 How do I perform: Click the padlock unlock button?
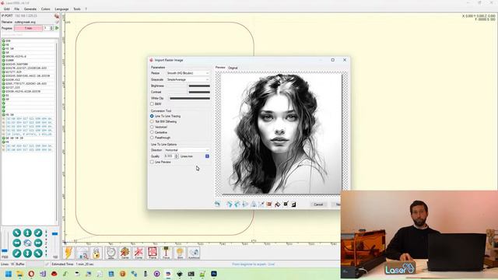pyautogui.click(x=96, y=253)
